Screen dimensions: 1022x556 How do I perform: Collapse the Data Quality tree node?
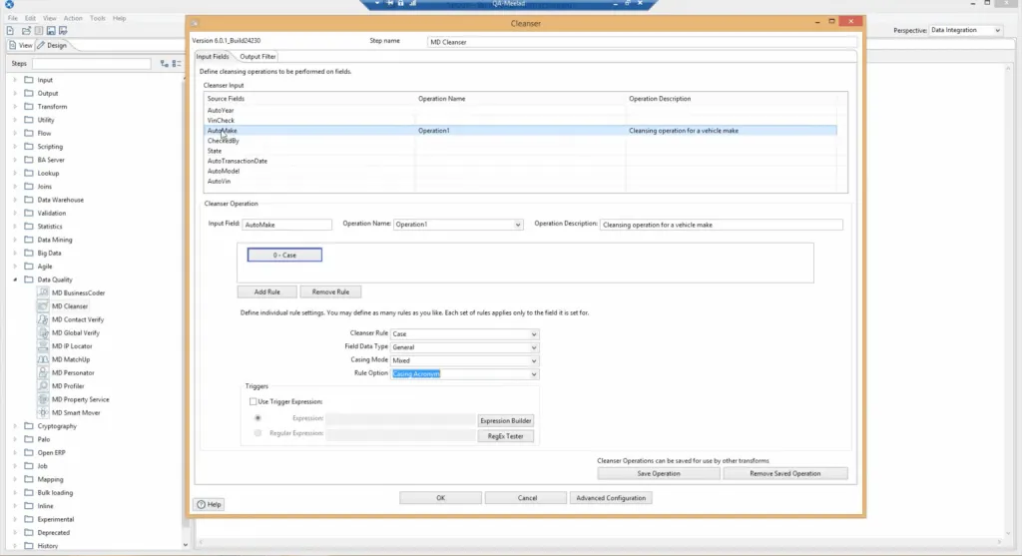coord(15,278)
